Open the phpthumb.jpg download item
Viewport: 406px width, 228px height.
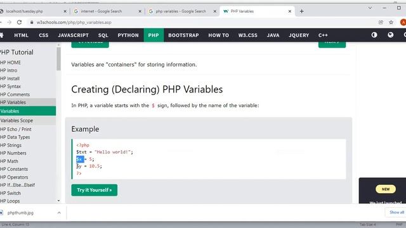[x=26, y=213]
